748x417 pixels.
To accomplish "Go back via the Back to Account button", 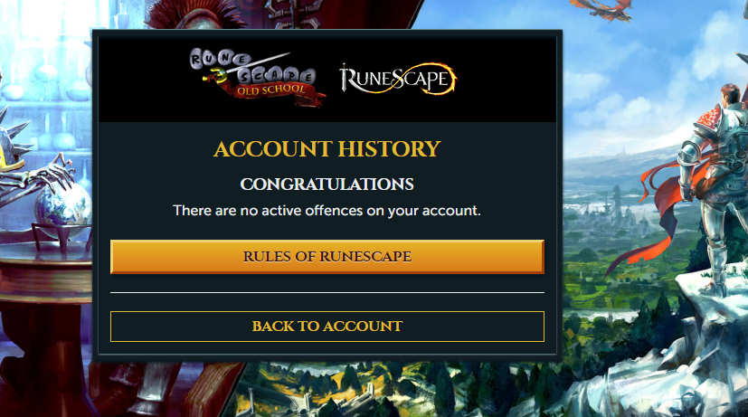I will tap(327, 327).
